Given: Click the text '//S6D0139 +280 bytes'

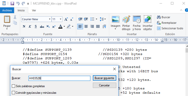Looking at the screenshot, I should [x=125, y=50].
